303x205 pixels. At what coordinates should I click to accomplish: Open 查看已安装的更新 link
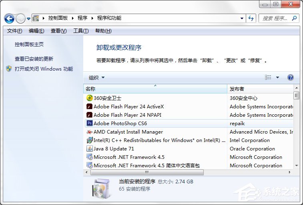pyautogui.click(x=34, y=59)
